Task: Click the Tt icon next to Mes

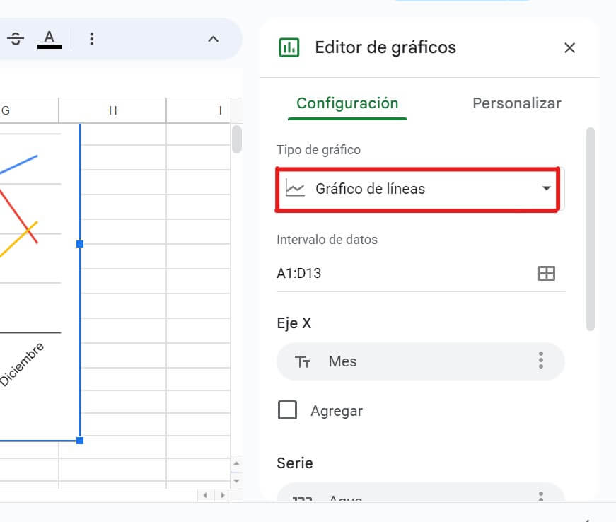Action: coord(303,361)
